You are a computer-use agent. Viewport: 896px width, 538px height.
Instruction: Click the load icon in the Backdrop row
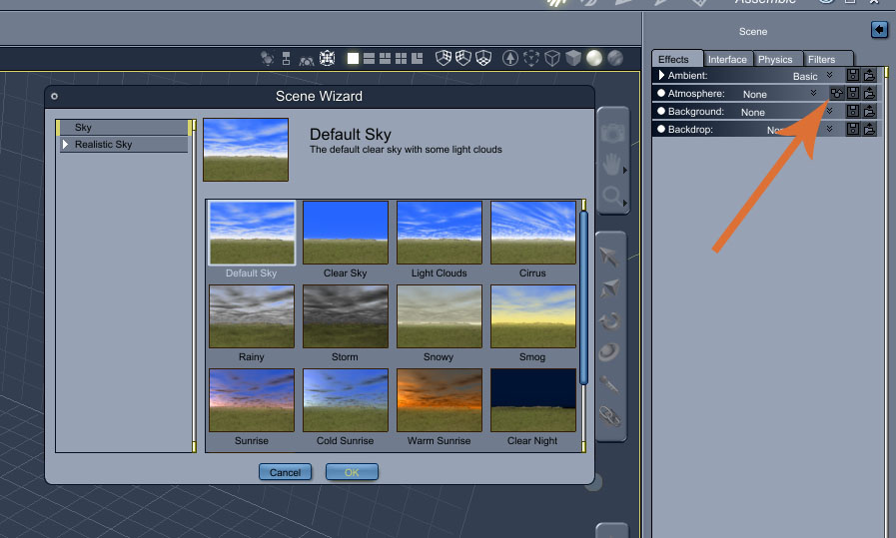[869, 129]
